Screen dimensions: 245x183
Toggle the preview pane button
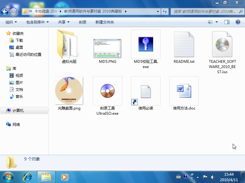[227, 22]
